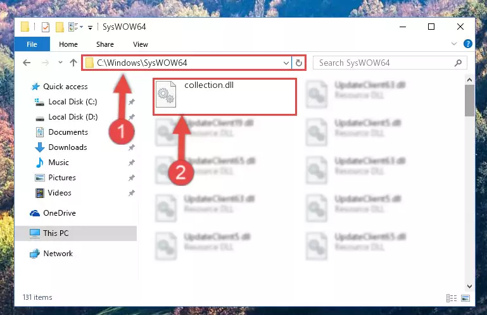Open Help with the question mark icon

pyautogui.click(x=467, y=44)
